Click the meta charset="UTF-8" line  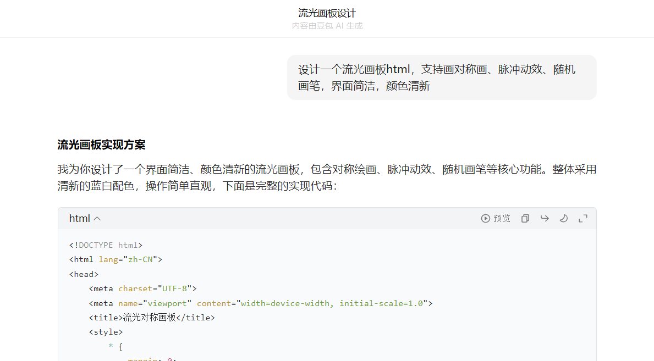coord(142,288)
